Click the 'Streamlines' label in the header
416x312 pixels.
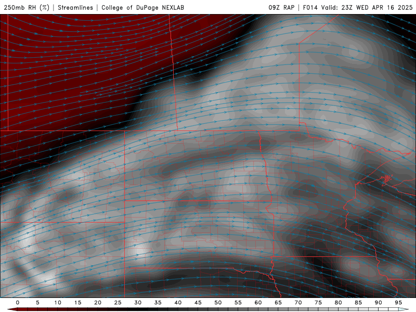(75, 7)
